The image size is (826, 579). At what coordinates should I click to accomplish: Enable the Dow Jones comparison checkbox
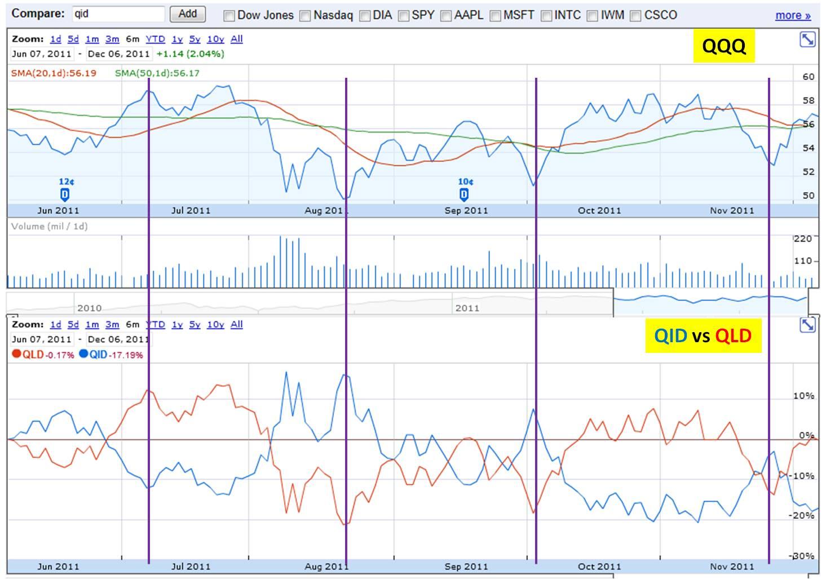pyautogui.click(x=229, y=16)
